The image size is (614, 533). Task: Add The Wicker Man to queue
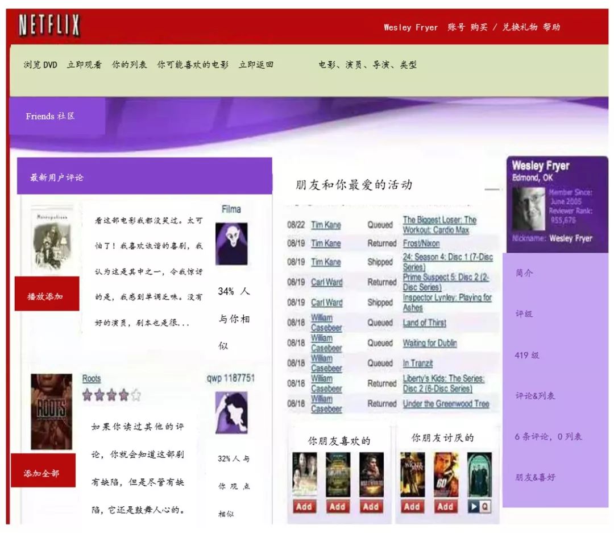412,506
